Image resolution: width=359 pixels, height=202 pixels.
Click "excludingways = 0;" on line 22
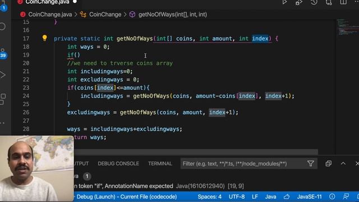click(x=110, y=80)
